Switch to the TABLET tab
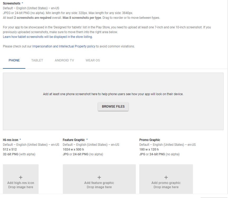 point(37,60)
